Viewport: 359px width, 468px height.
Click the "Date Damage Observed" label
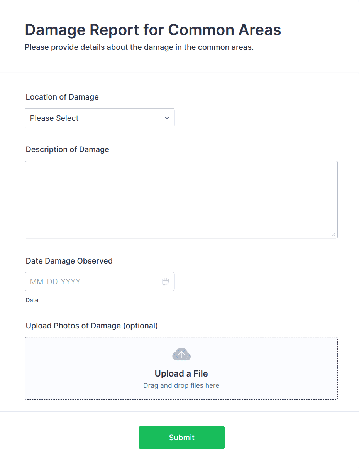[69, 261]
